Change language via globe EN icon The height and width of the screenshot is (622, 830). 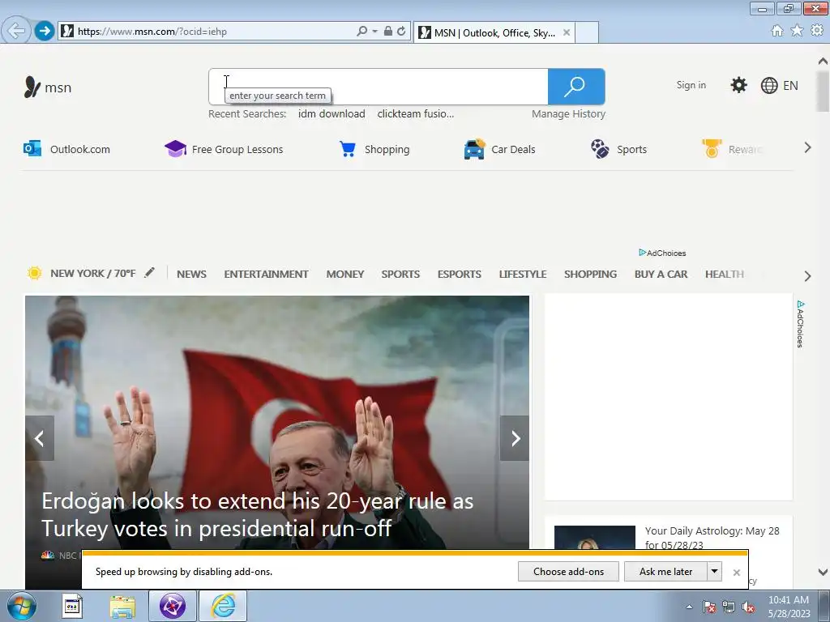pos(779,85)
